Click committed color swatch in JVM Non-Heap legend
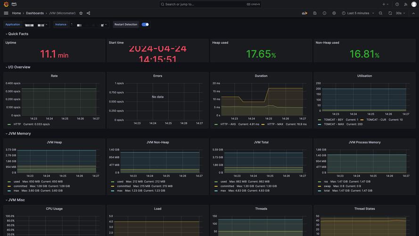This screenshot has width=419, height=236. (x=113, y=186)
